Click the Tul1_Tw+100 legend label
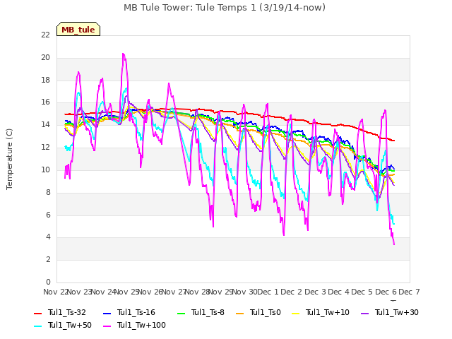Image resolution: width=452 pixels, height=339 pixels. click(141, 325)
